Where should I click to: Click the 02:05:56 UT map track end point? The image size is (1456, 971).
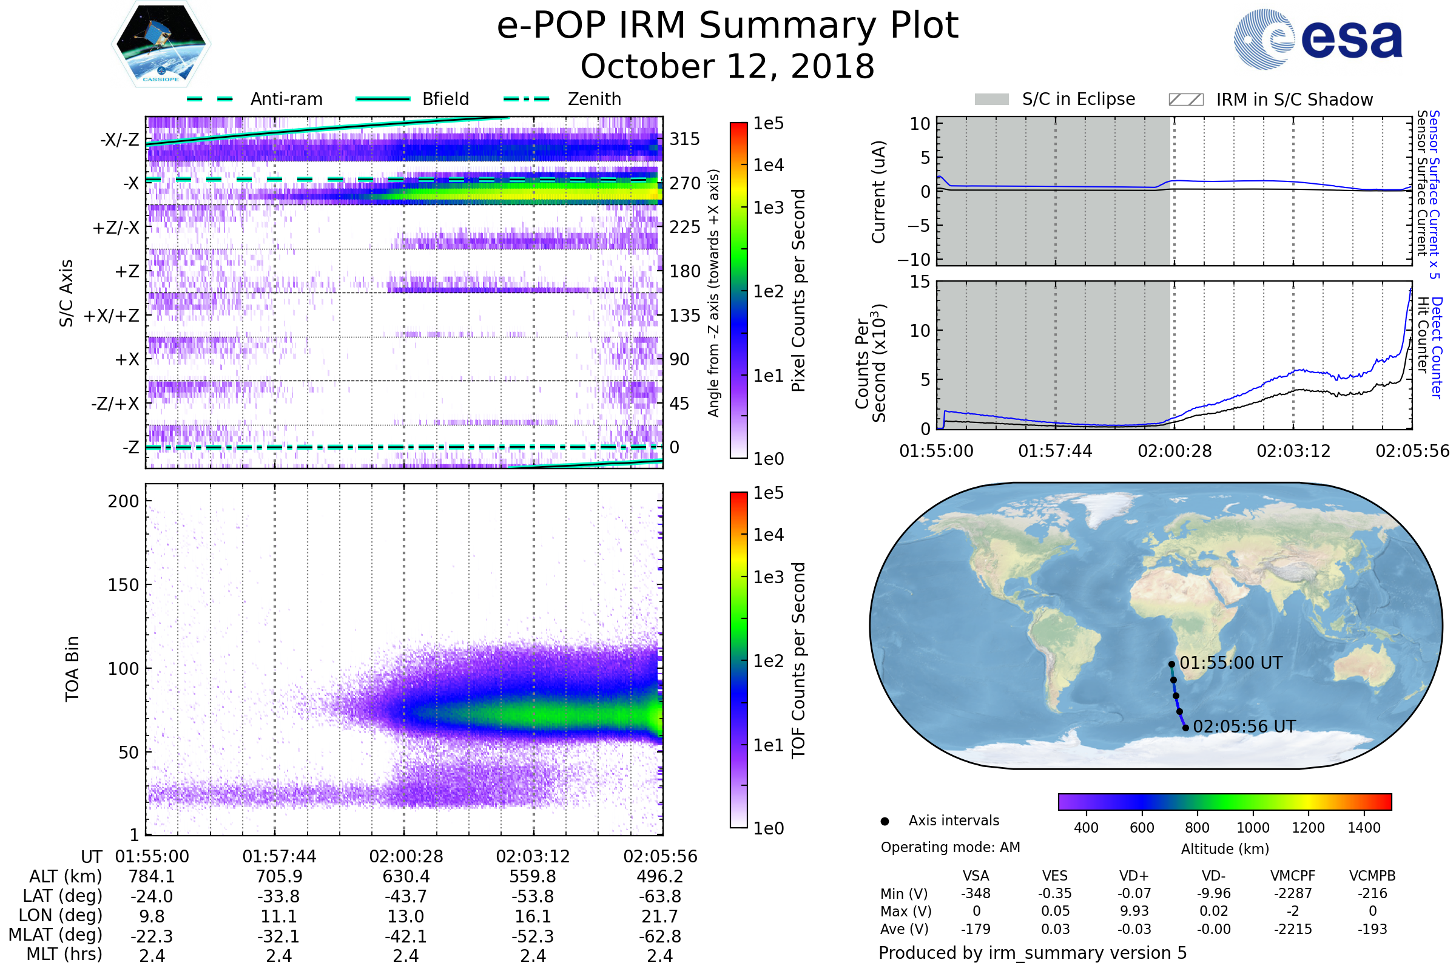pyautogui.click(x=1185, y=728)
